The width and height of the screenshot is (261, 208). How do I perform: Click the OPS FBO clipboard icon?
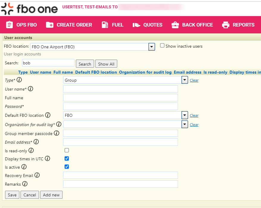pos(9,25)
